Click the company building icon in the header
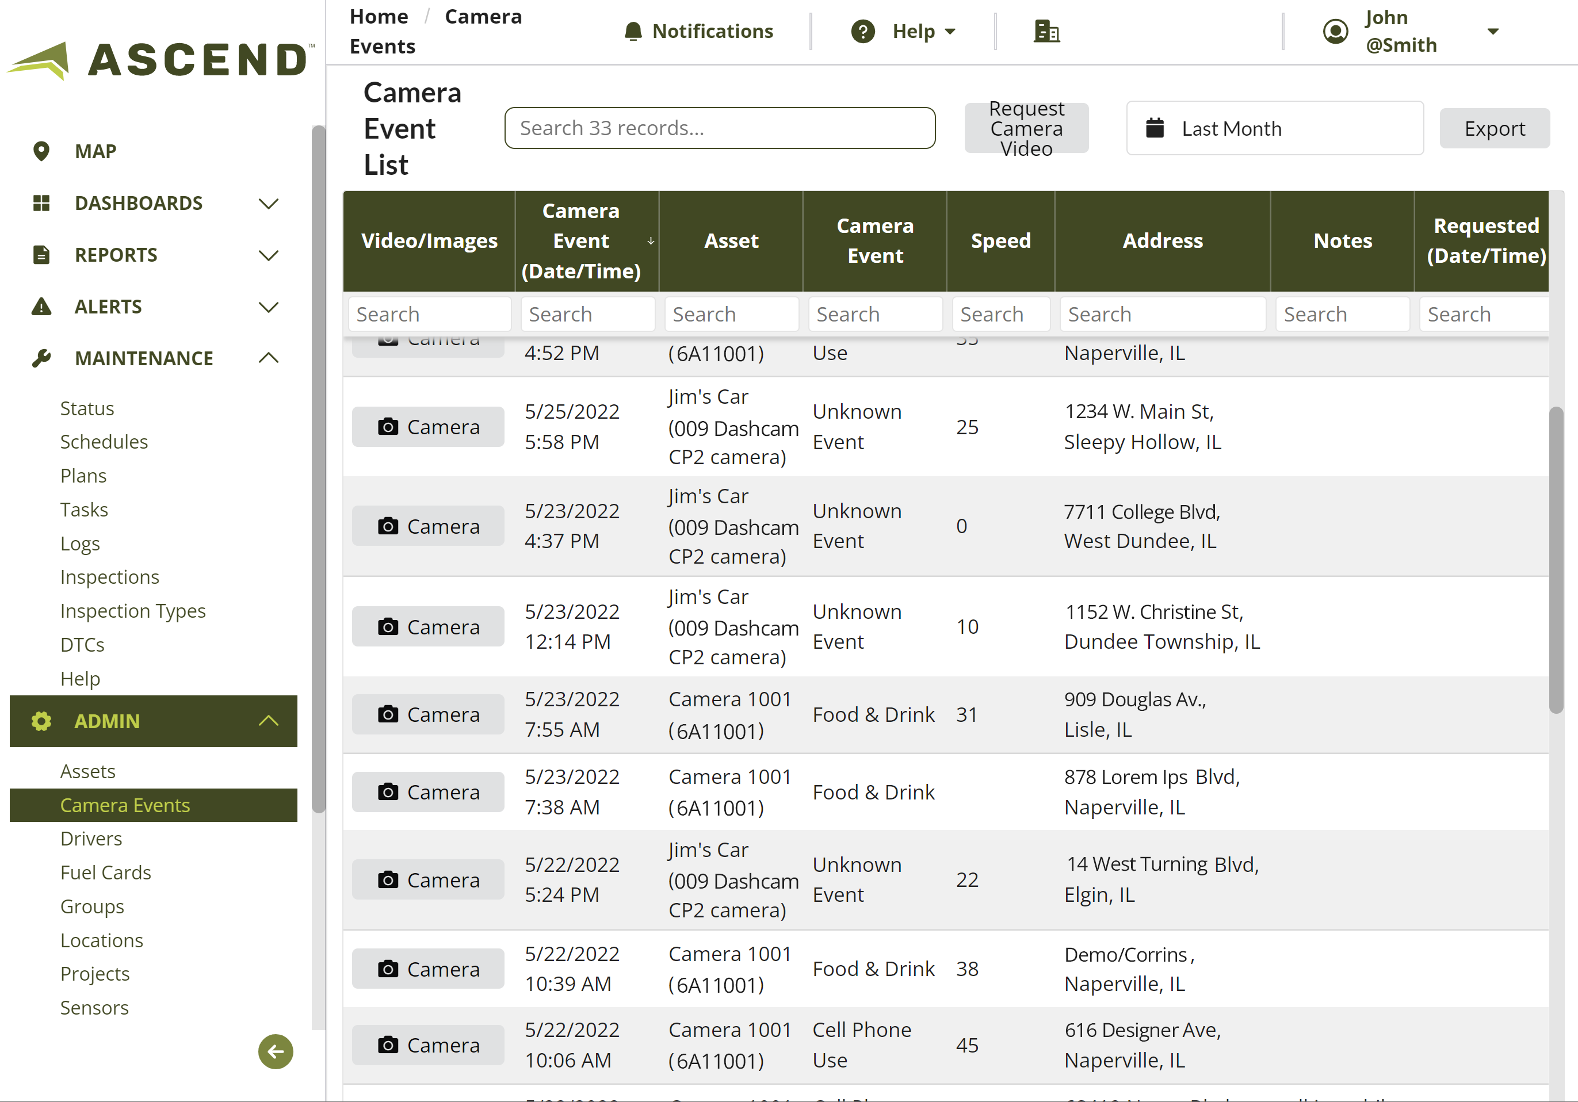Image resolution: width=1578 pixels, height=1102 pixels. (x=1046, y=30)
